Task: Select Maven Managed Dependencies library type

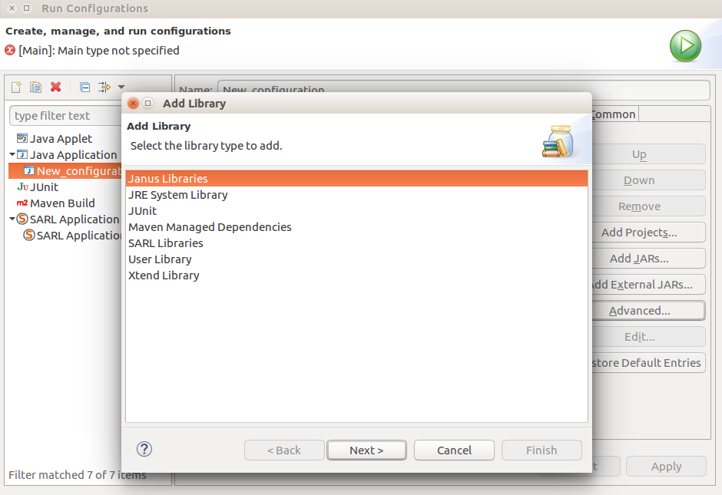Action: coord(356,227)
